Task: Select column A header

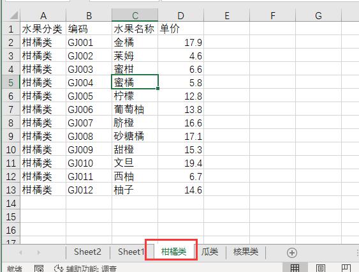Action: point(43,15)
